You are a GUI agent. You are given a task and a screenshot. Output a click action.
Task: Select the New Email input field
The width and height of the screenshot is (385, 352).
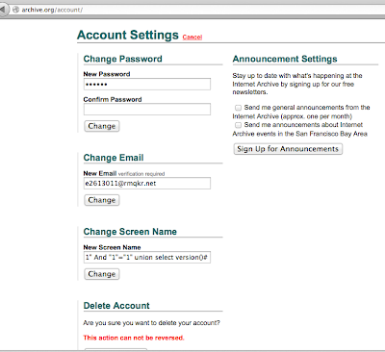(x=147, y=184)
